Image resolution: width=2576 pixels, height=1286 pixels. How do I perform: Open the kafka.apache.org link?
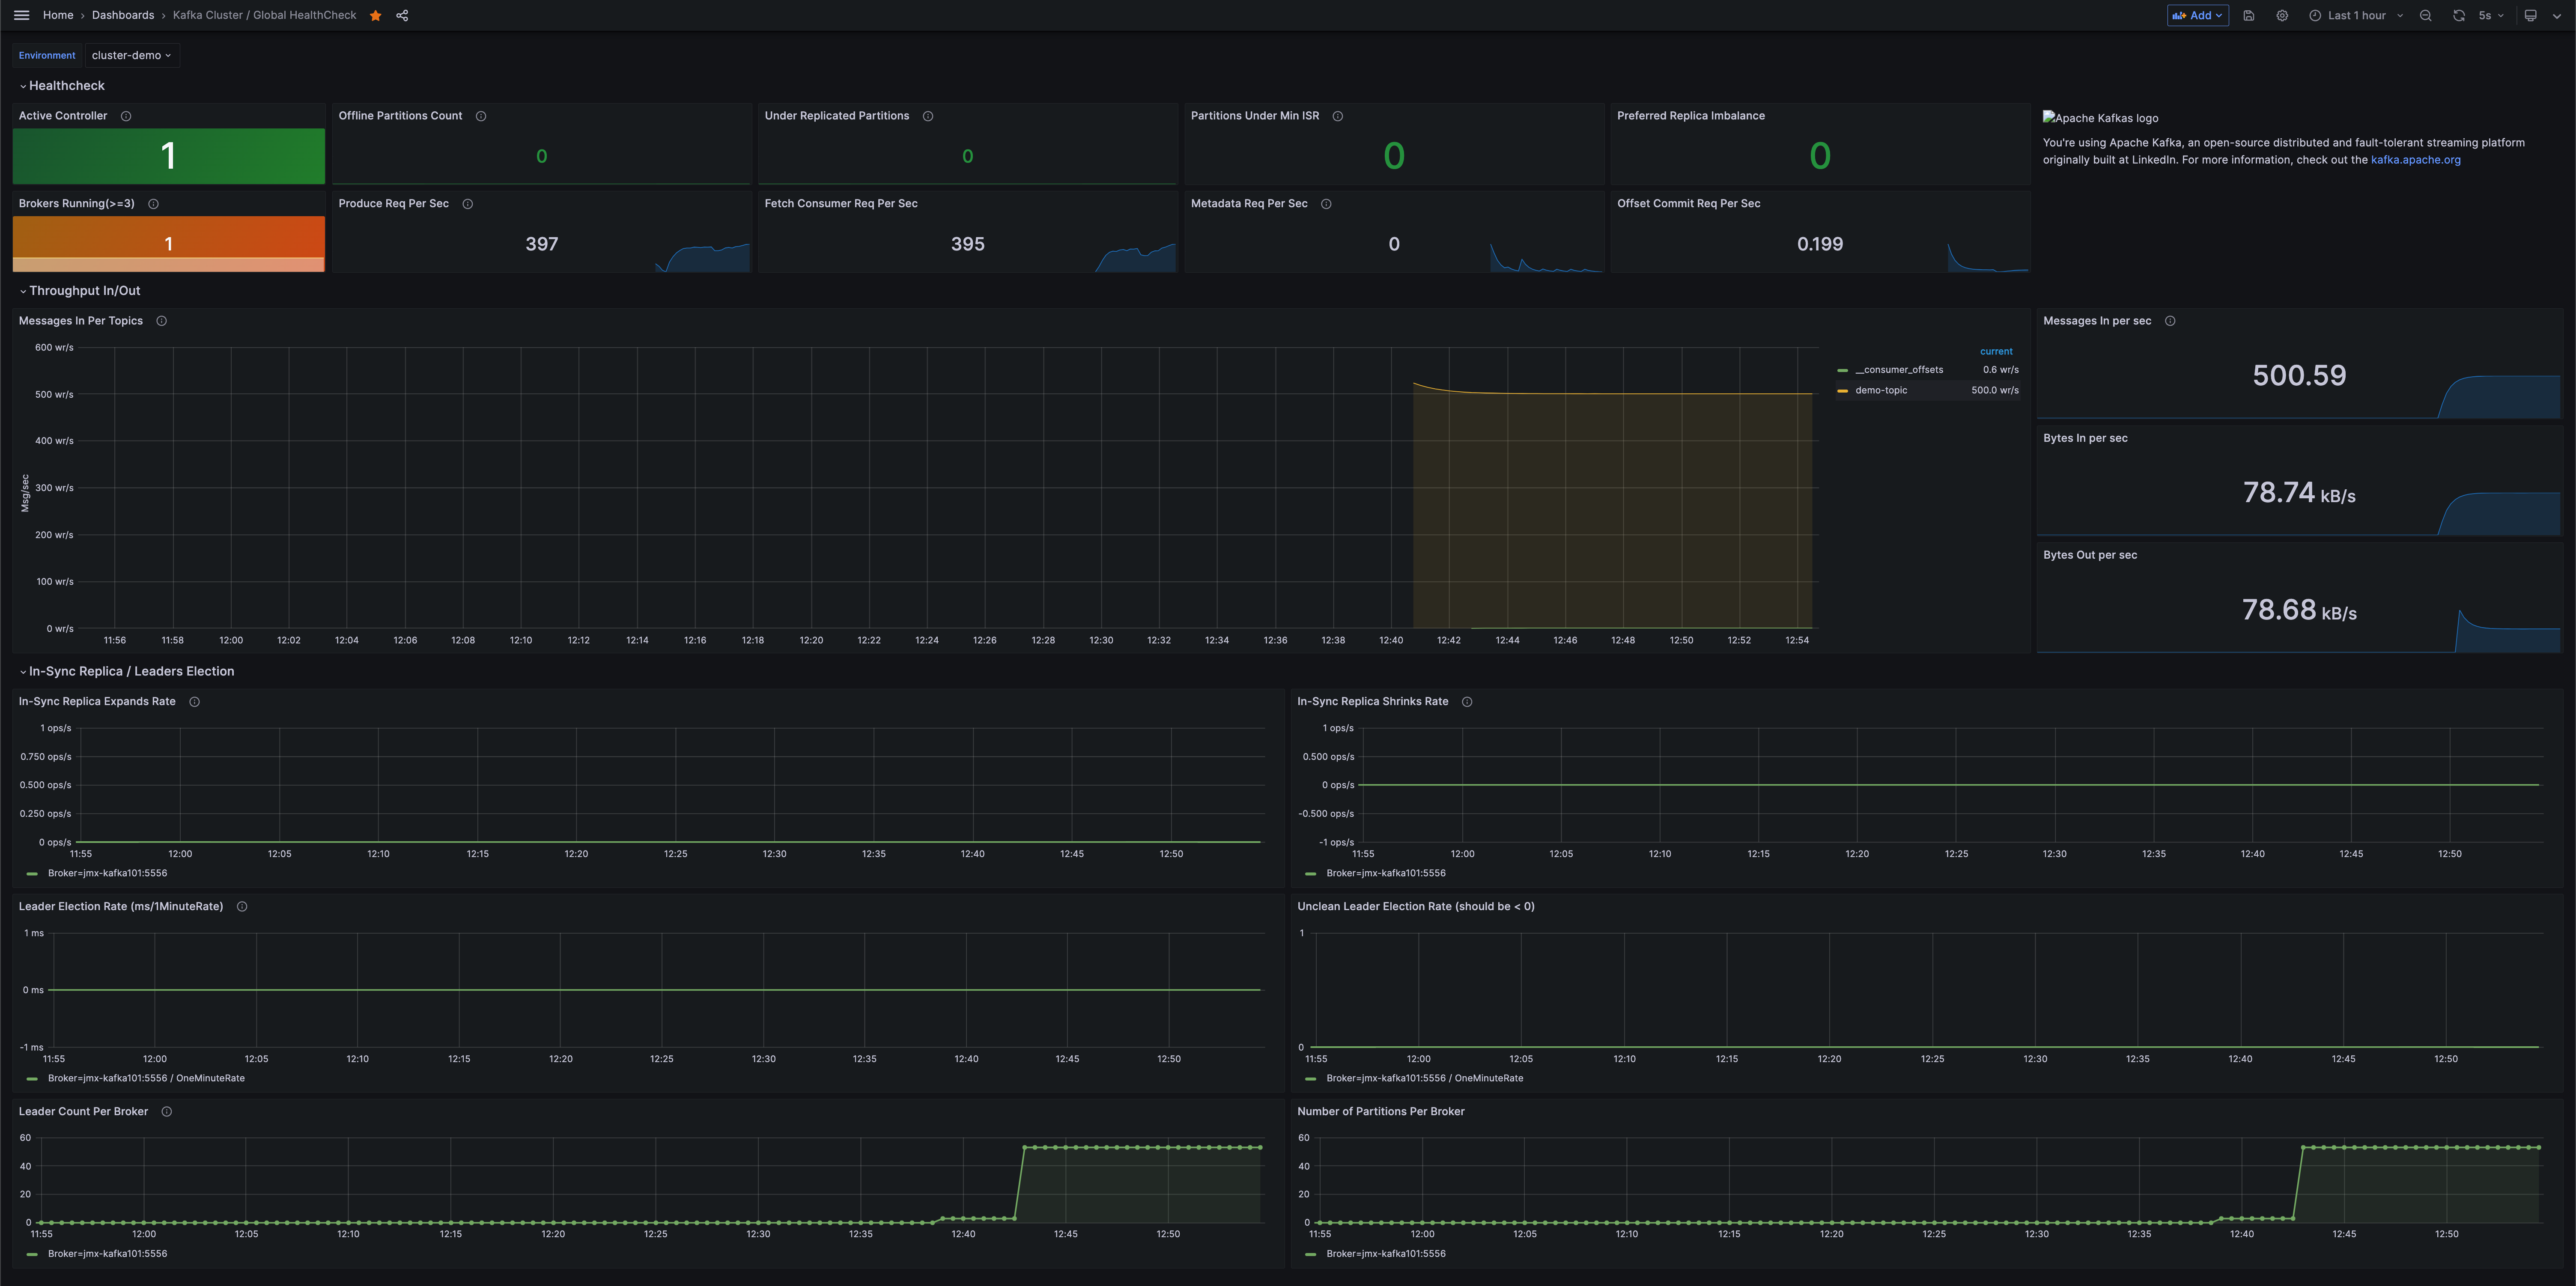pyautogui.click(x=2415, y=160)
